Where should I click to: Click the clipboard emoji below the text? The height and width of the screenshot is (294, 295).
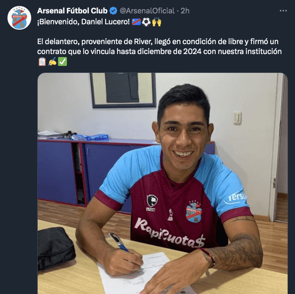click(42, 61)
